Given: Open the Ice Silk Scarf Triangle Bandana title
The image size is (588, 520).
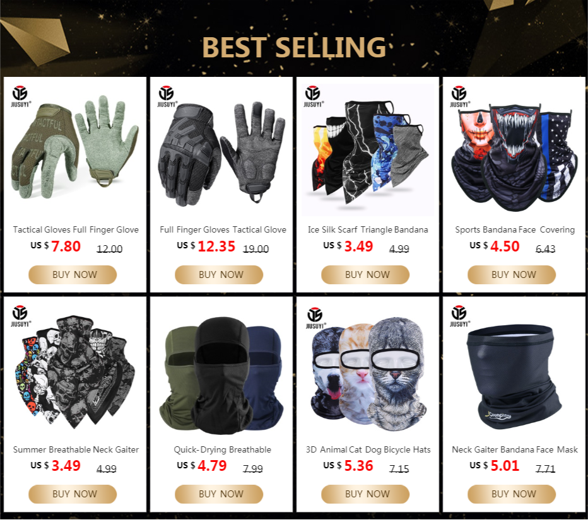Looking at the screenshot, I should click(x=368, y=229).
